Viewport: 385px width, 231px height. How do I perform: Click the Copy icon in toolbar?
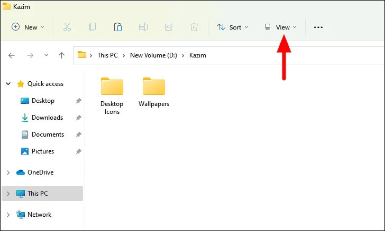point(93,27)
